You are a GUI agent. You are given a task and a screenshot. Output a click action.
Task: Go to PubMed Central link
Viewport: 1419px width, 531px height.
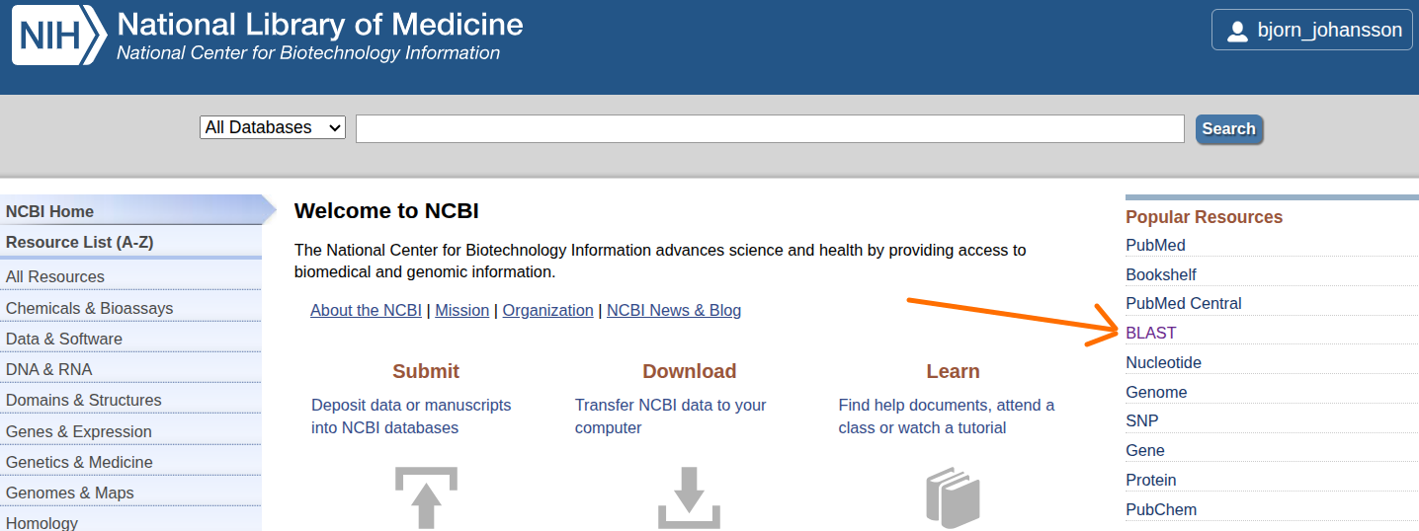click(1183, 303)
